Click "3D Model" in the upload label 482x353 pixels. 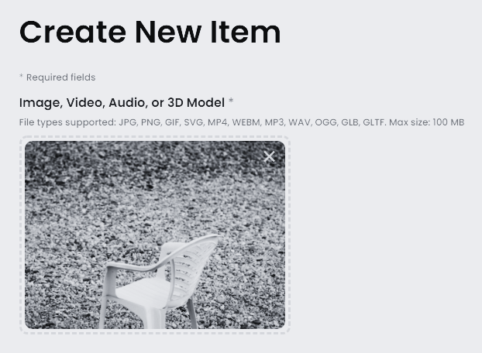click(x=196, y=102)
